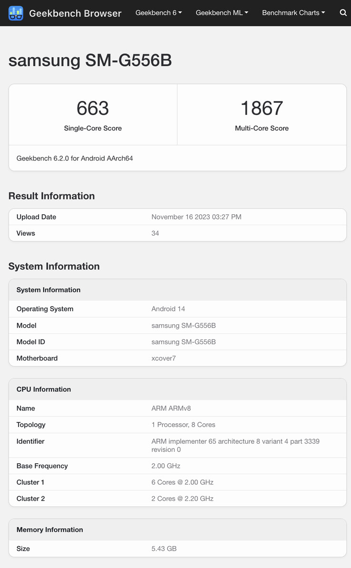Click the samsung SM-G556B page title
The height and width of the screenshot is (568, 351).
tap(90, 60)
